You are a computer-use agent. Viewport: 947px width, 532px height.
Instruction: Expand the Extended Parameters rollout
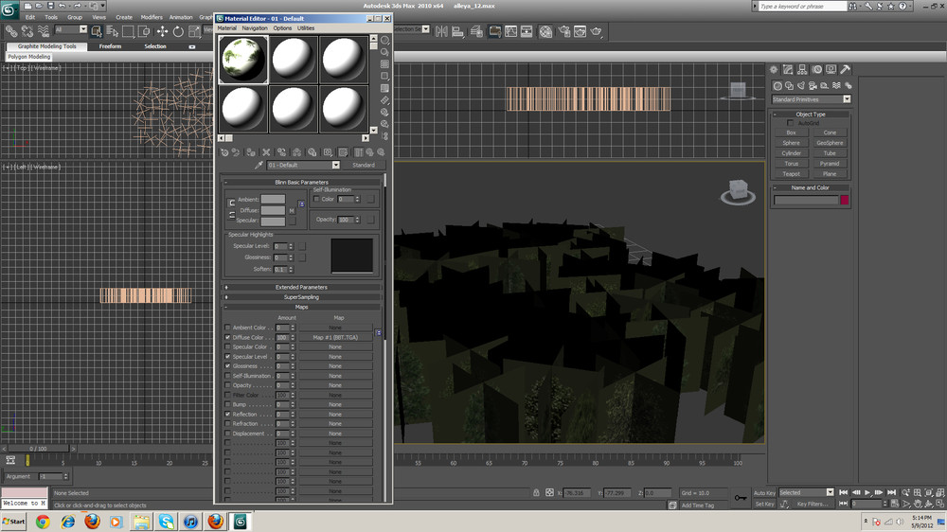(301, 287)
